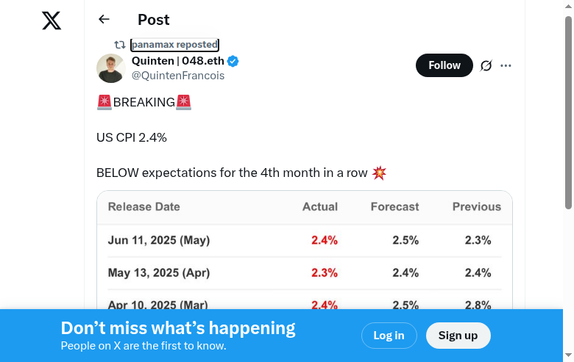Screen dimensions: 574x362
Task: Click the scrollbar up arrow
Action: tap(568, 6)
